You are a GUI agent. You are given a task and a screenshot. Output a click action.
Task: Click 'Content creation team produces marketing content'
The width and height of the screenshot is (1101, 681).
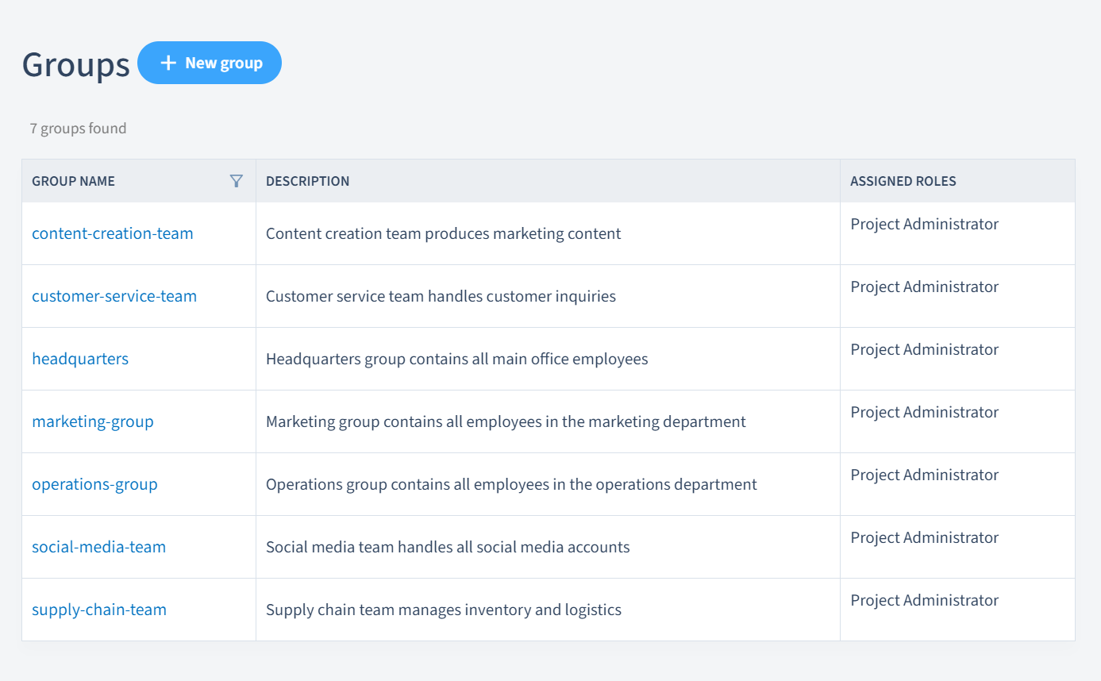point(444,233)
